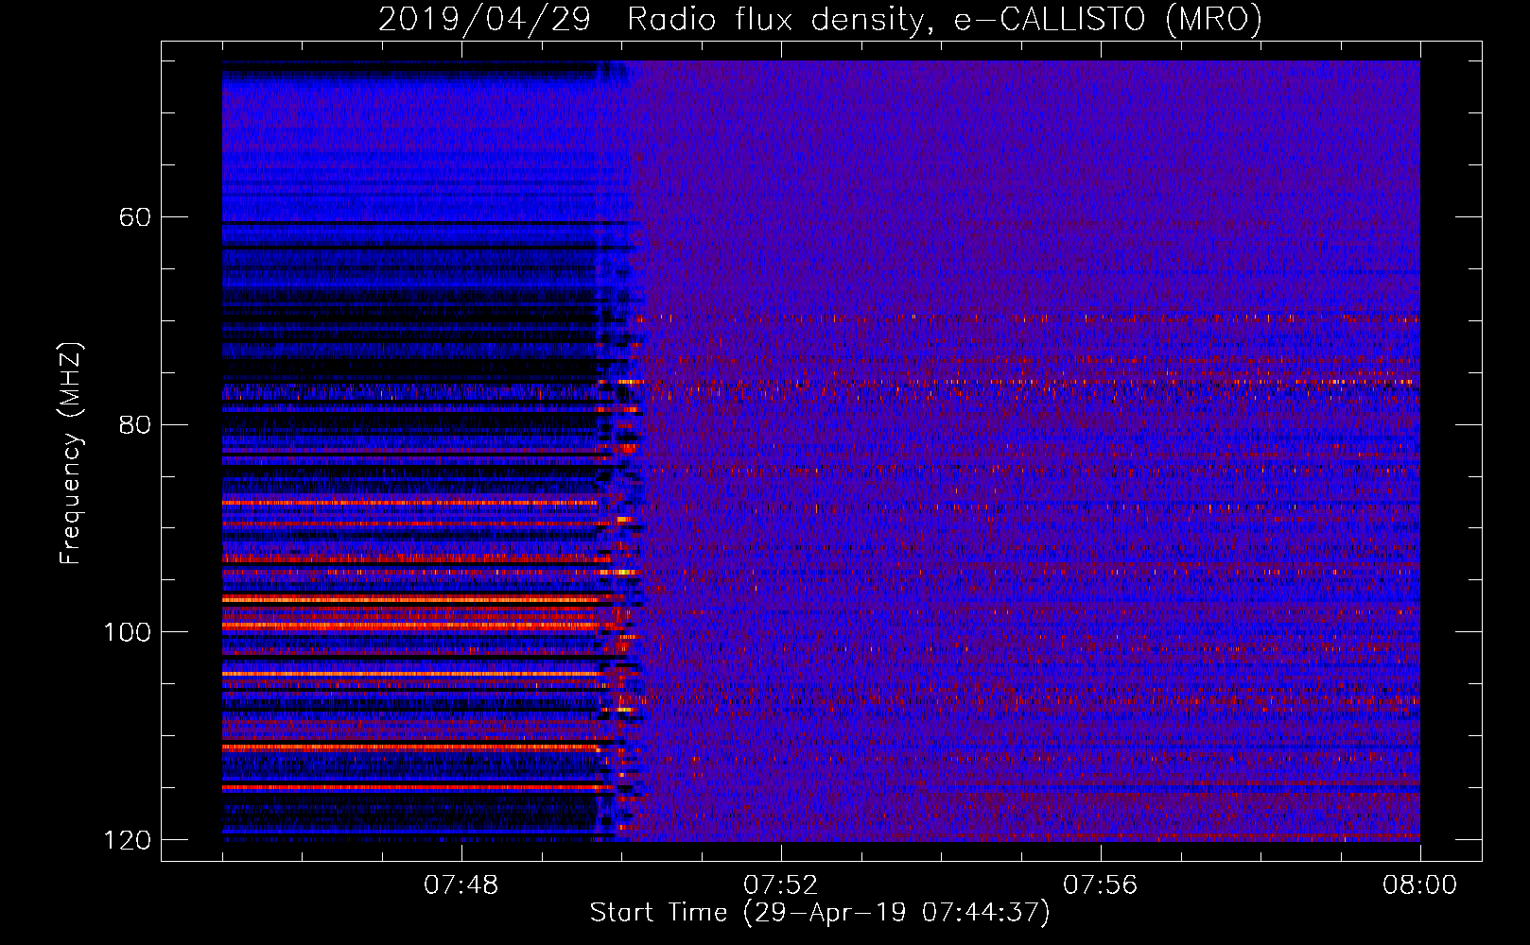Viewport: 1530px width, 945px height.
Task: Click the 100 frequency tick label
Action: 127,632
